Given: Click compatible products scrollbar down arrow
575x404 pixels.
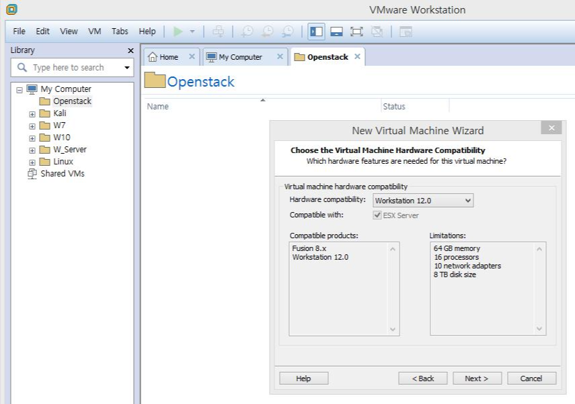Looking at the screenshot, I should [393, 329].
